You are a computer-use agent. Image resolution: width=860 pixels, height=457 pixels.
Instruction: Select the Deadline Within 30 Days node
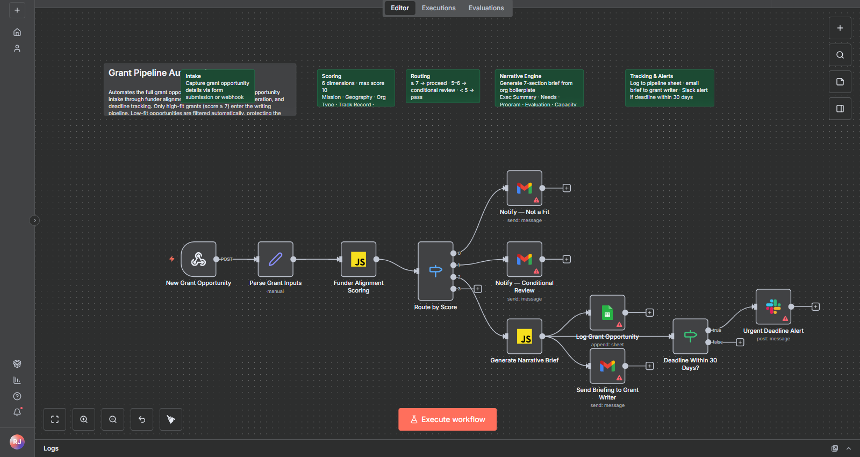(690, 337)
